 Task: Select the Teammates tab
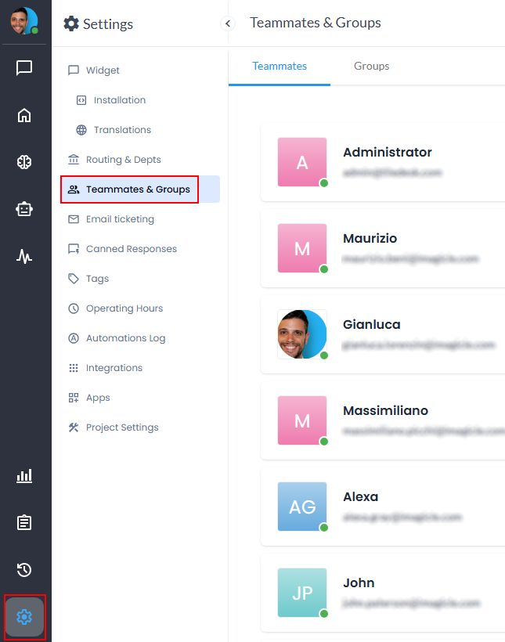(280, 66)
